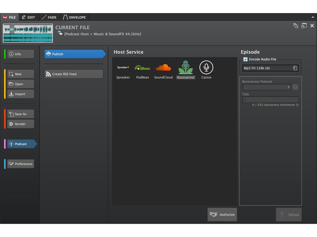
Task: Open the Preferences section
Action: coord(20,164)
